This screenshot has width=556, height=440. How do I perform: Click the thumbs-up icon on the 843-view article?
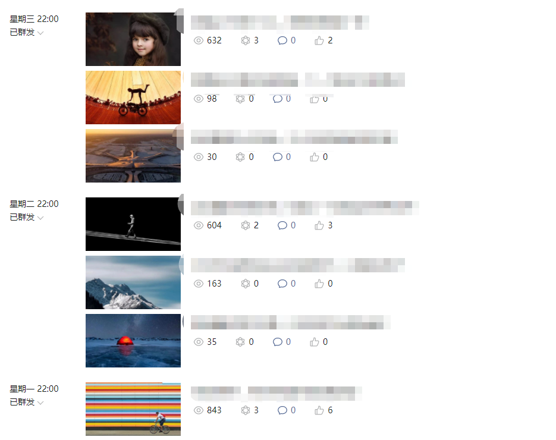click(319, 410)
